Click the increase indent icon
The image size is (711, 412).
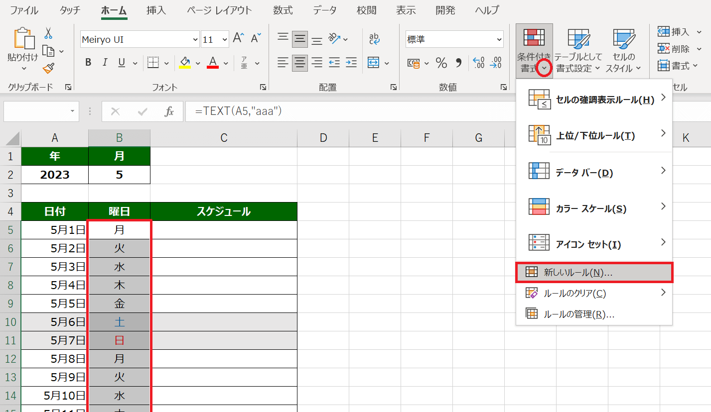coord(351,63)
